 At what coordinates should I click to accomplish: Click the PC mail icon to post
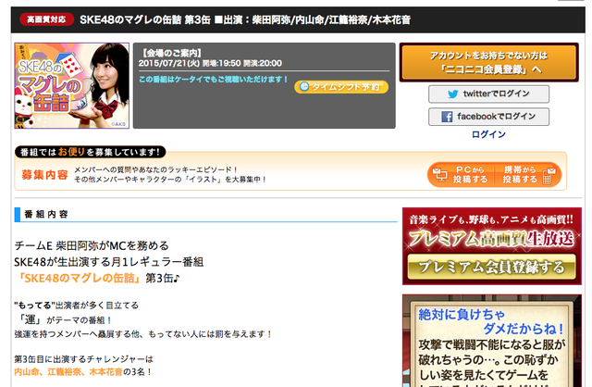click(440, 175)
